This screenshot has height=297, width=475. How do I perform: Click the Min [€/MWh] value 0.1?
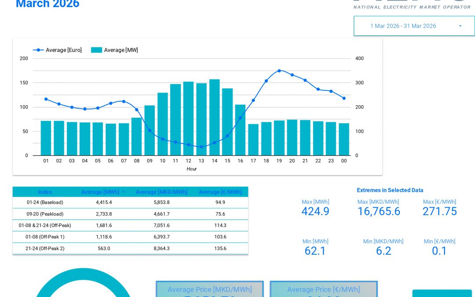tap(439, 251)
